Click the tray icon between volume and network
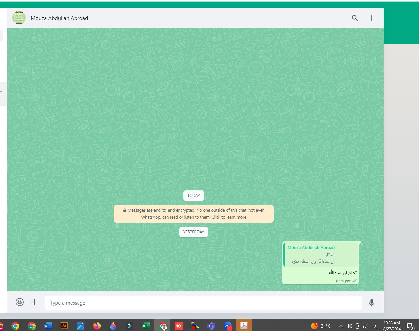This screenshot has width=419, height=331. pyautogui.click(x=357, y=326)
